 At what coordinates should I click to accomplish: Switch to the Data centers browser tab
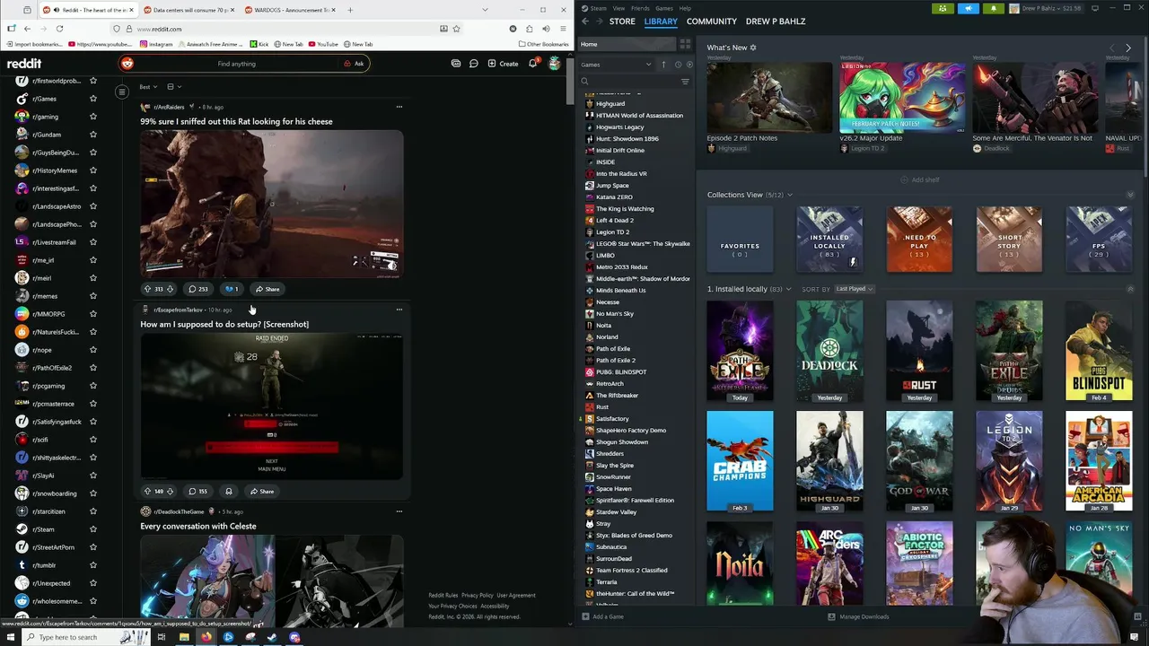189,10
